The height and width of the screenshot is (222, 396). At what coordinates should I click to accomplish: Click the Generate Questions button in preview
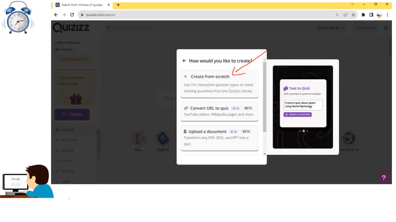pyautogui.click(x=297, y=115)
